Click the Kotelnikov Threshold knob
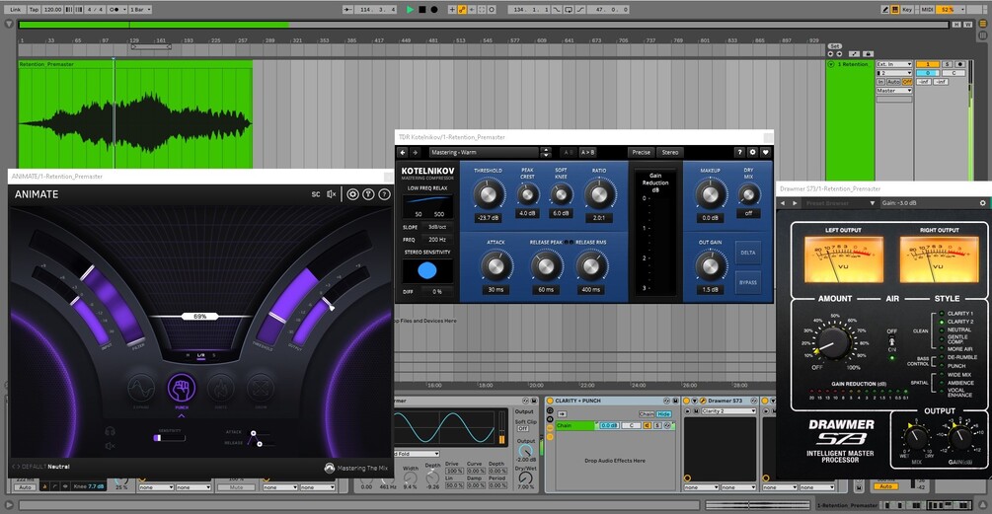The width and height of the screenshot is (992, 514). (489, 194)
